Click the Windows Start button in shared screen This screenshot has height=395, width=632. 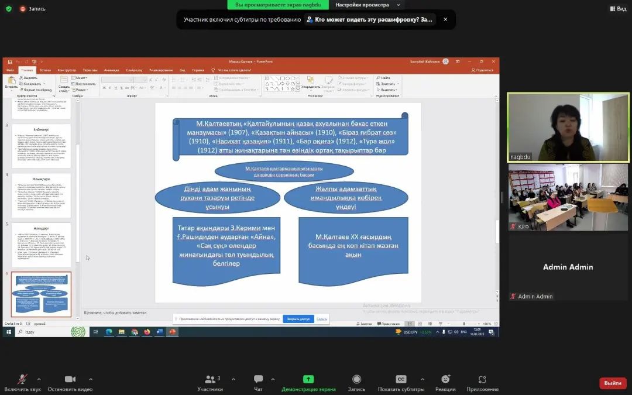click(8, 332)
